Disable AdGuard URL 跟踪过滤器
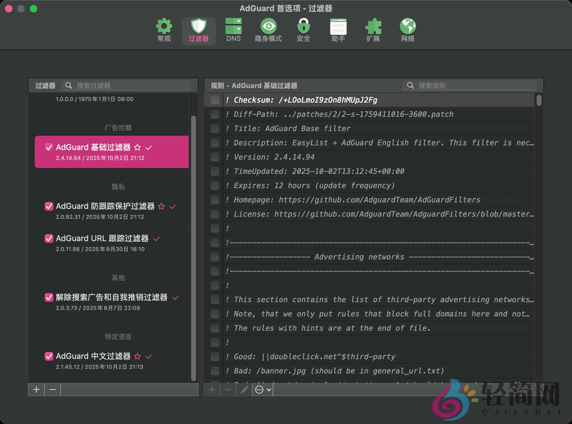The width and height of the screenshot is (572, 424). click(x=49, y=239)
